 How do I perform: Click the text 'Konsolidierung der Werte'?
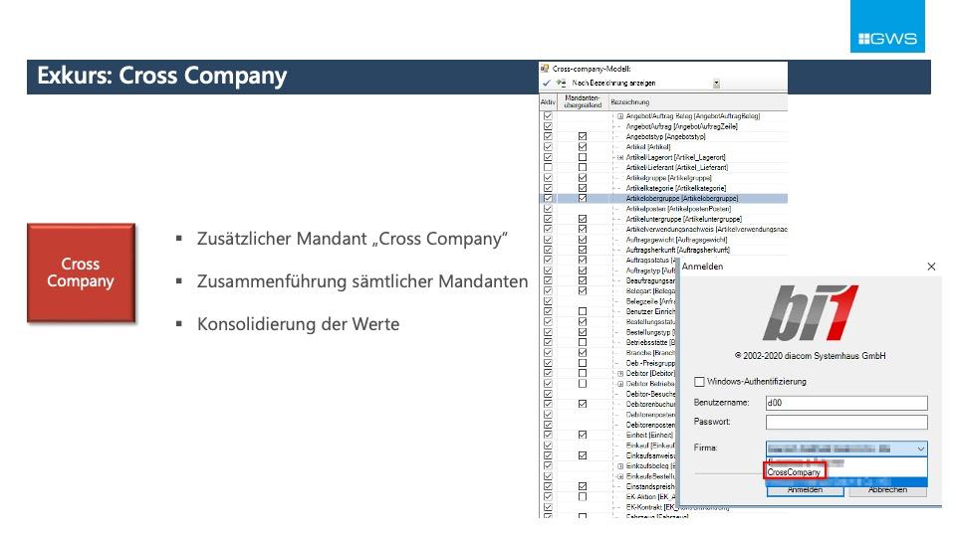[x=298, y=324]
